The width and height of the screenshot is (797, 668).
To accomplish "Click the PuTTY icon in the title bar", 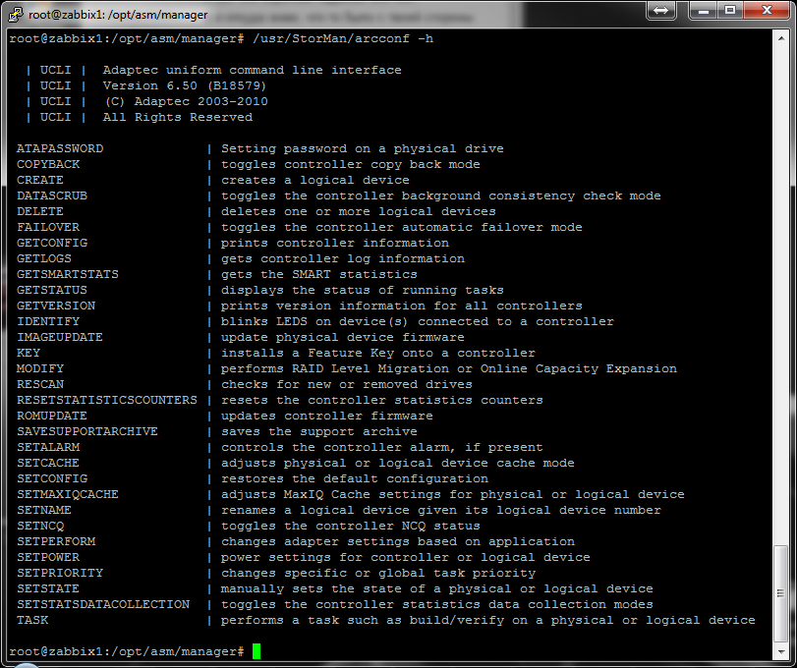I will pyautogui.click(x=16, y=14).
